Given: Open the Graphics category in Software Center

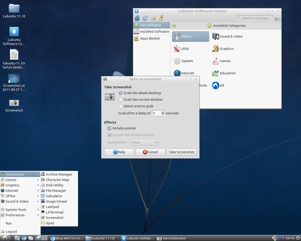Looking at the screenshot, I should (223, 48).
